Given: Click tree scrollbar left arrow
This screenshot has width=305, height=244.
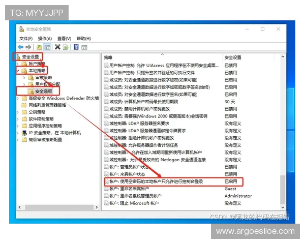Looking at the screenshot, I should click(19, 207).
